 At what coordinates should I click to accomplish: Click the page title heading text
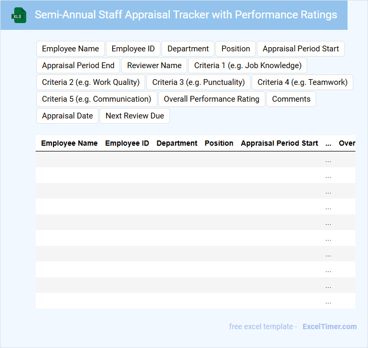[x=186, y=15]
